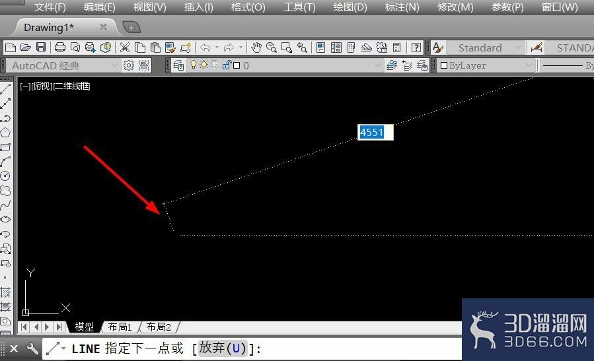Click the Redo arrow
This screenshot has width=594, height=361.
click(x=229, y=48)
